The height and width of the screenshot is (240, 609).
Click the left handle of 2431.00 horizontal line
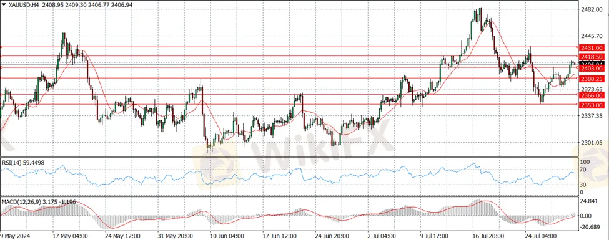[1, 47]
